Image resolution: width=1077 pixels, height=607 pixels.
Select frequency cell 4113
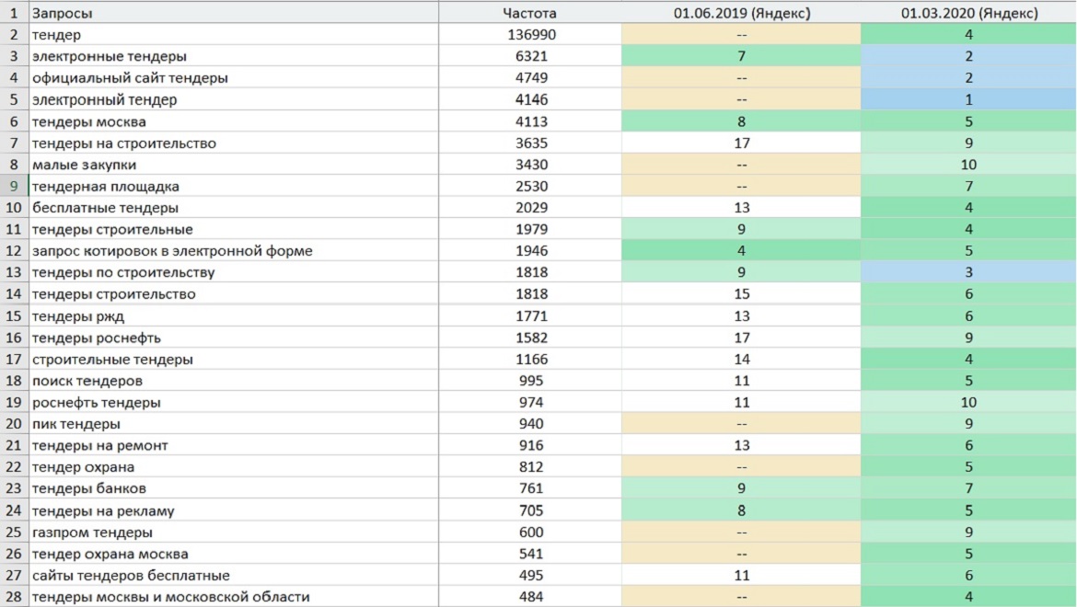[x=529, y=121]
